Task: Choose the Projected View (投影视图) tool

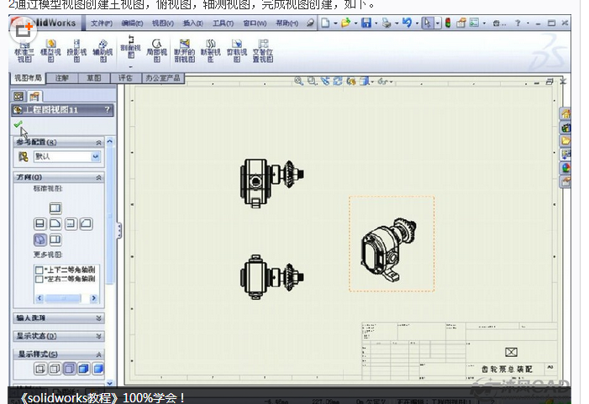Action: pyautogui.click(x=76, y=50)
